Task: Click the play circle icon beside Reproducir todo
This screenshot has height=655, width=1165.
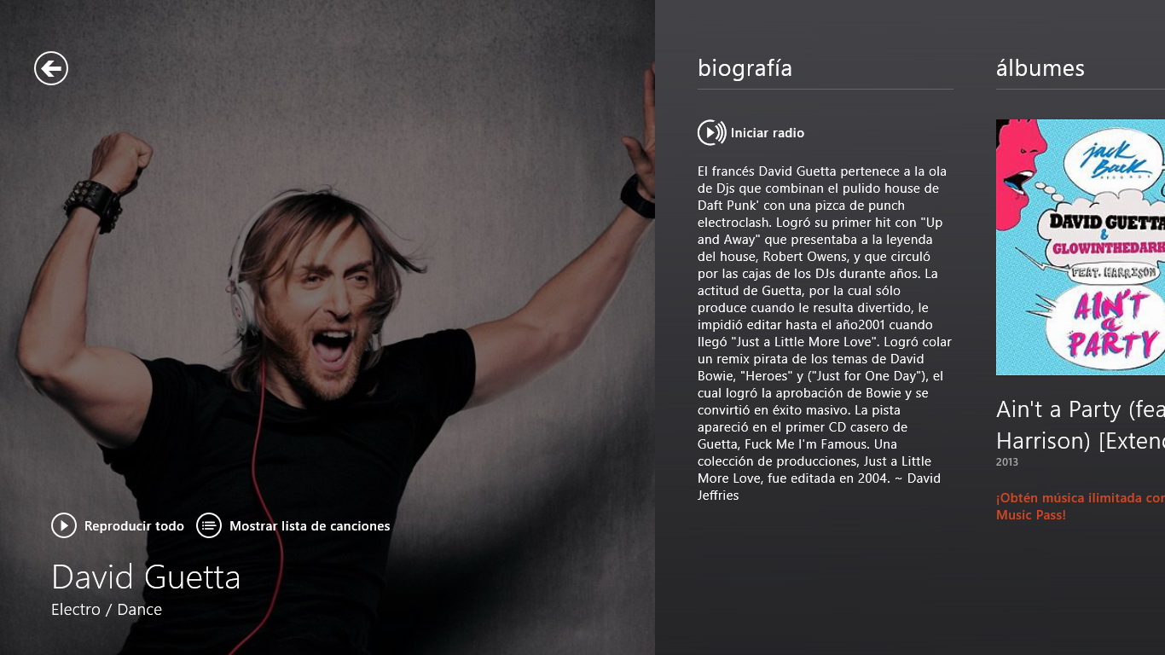Action: (x=64, y=525)
